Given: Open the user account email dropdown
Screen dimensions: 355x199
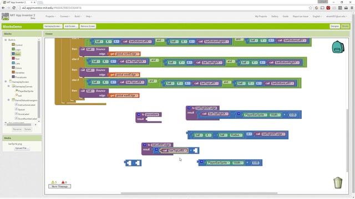Looking at the screenshot, I should click(337, 17).
